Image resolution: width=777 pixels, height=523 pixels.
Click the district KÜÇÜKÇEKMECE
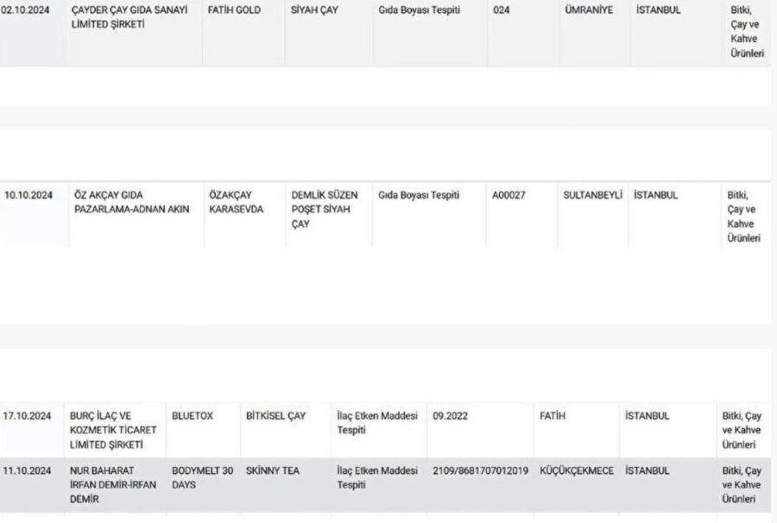tap(577, 470)
